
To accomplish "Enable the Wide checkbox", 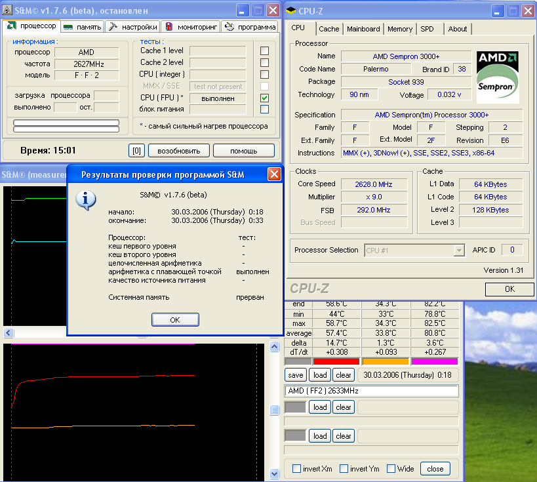I will 391,469.
